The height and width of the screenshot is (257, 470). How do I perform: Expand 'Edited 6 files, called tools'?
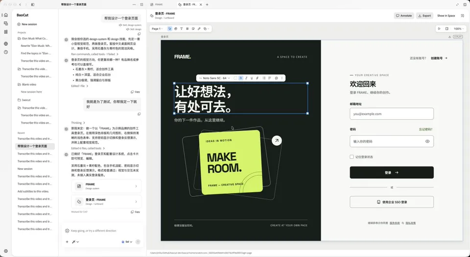(88, 149)
